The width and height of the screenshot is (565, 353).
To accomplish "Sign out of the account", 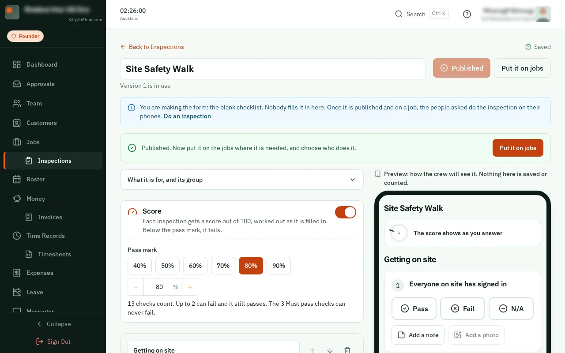I will click(53, 342).
